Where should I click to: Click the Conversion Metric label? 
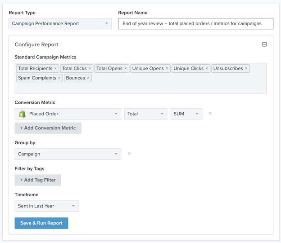35,102
